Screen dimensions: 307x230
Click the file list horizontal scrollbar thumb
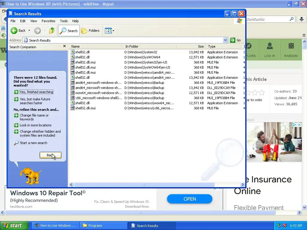(144, 184)
